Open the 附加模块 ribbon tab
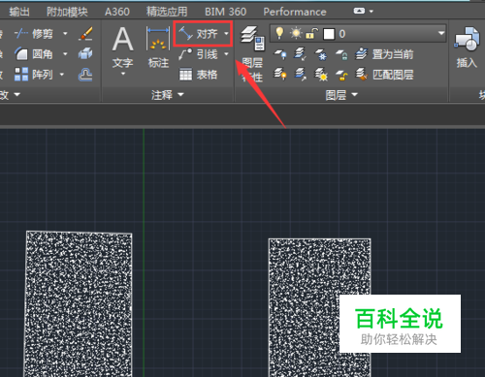 click(x=67, y=12)
